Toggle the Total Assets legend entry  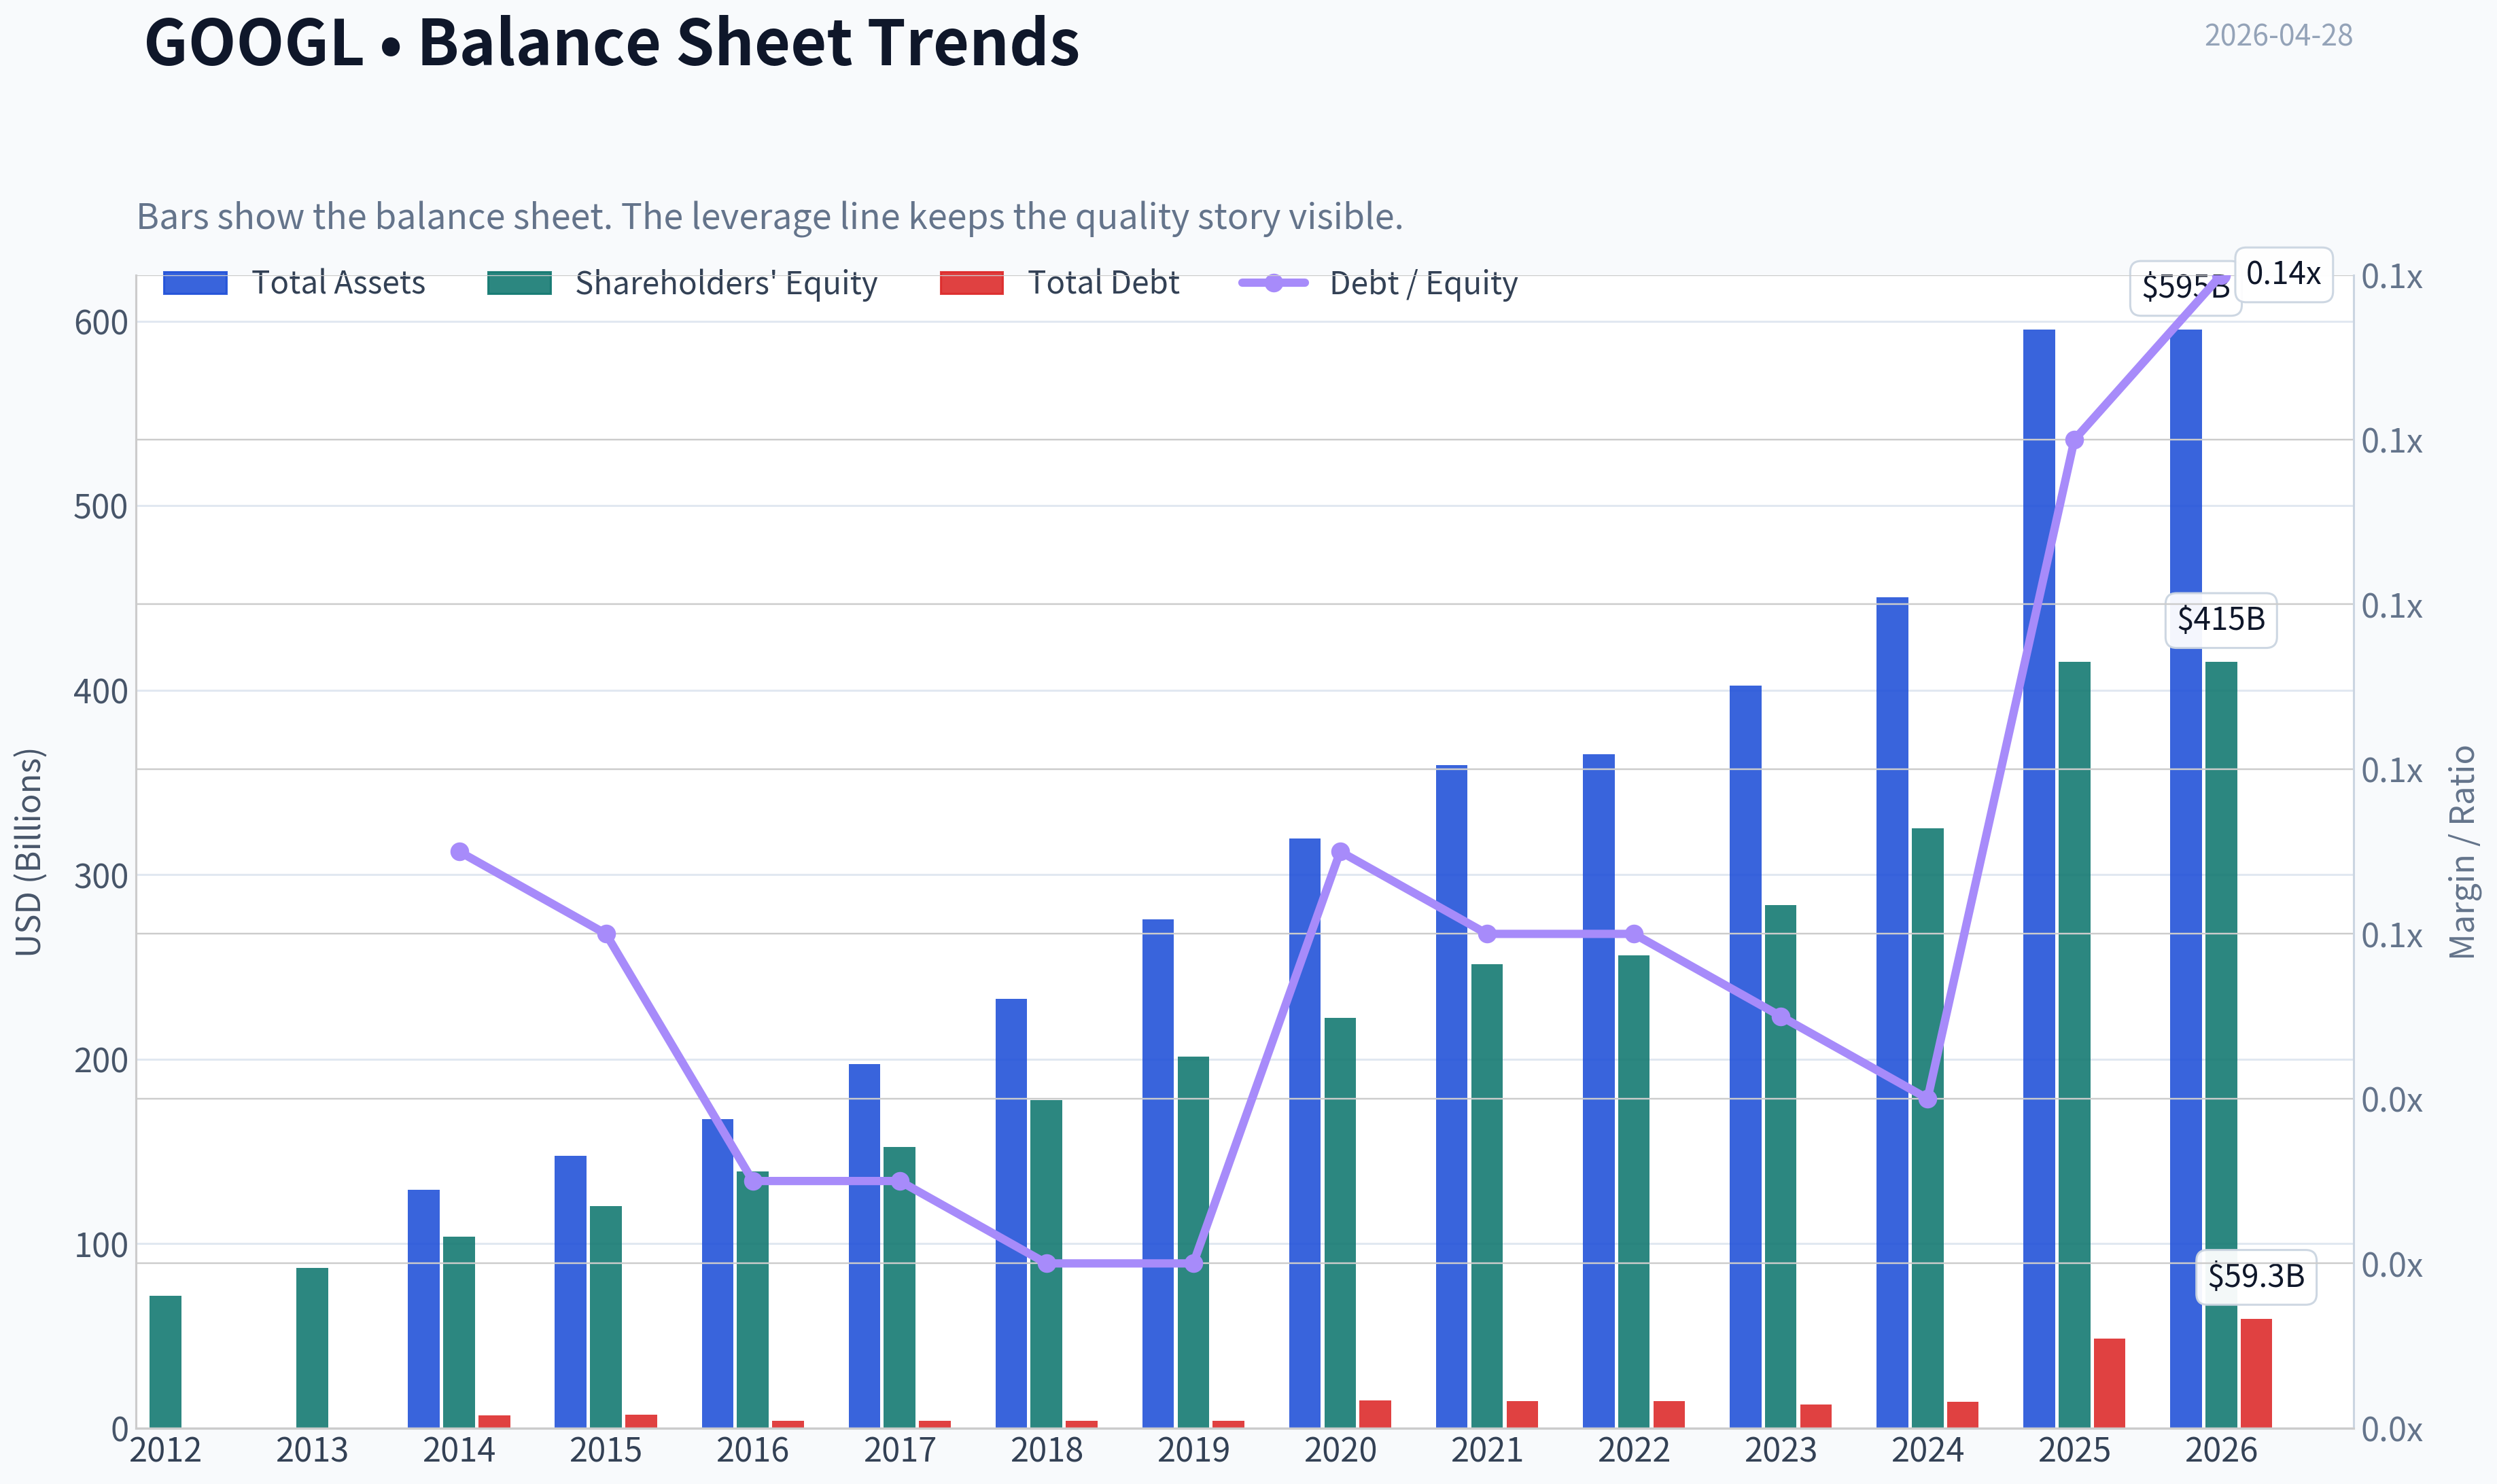coord(294,283)
